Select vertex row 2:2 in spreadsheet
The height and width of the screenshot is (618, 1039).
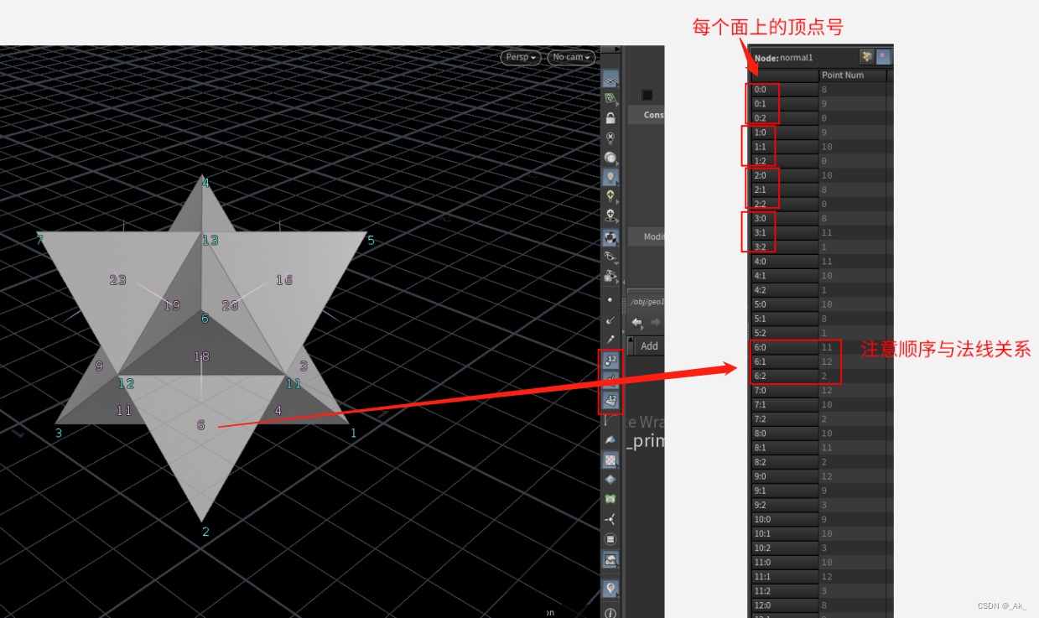click(784, 204)
